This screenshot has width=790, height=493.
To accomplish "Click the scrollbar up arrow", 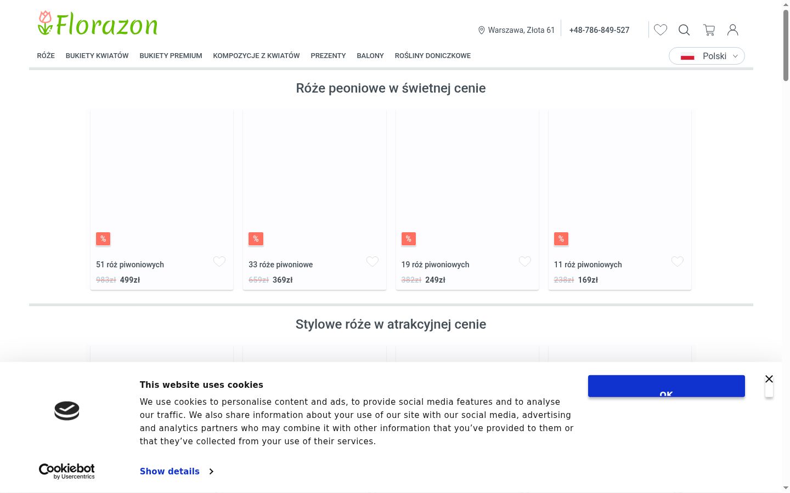I will [786, 4].
